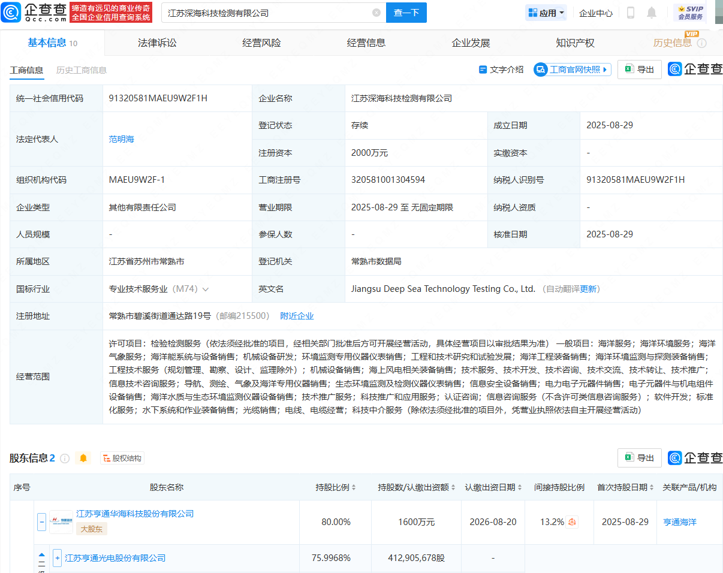This screenshot has height=573, width=723.
Task: Click the 应用 grid icon in header
Action: tap(532, 13)
